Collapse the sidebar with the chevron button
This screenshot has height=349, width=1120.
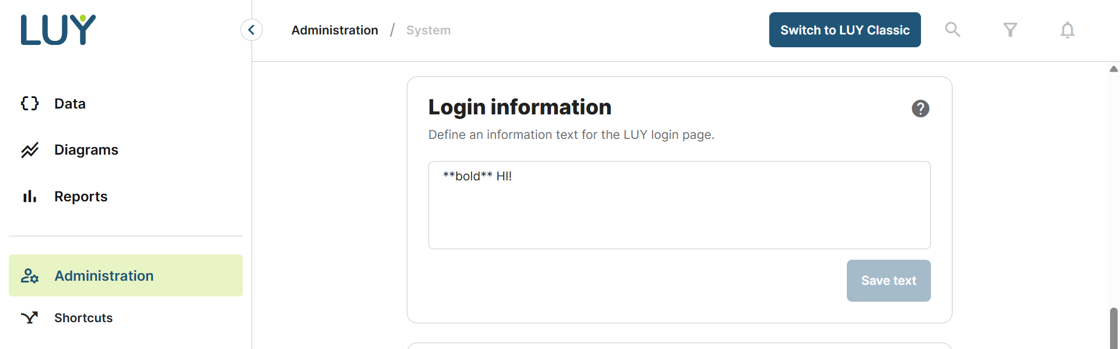pyautogui.click(x=252, y=30)
